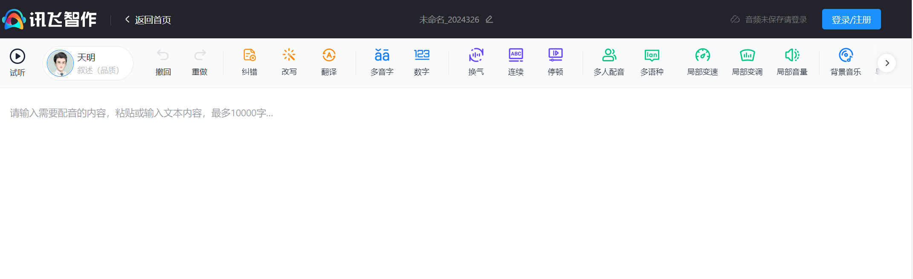This screenshot has width=913, height=279.
Task: Select the polyphone (多音字) tool
Action: 382,55
